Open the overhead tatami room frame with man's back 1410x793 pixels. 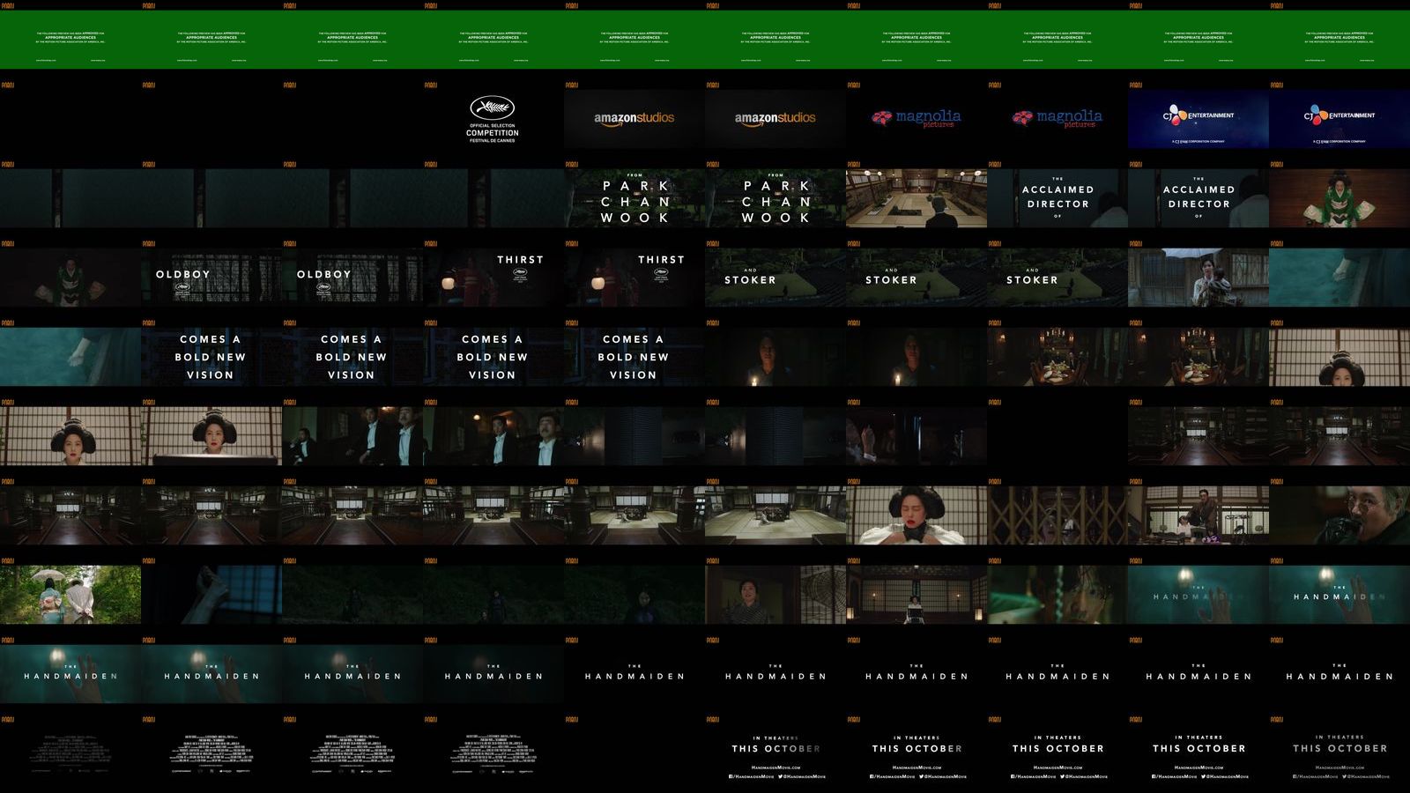pos(916,198)
